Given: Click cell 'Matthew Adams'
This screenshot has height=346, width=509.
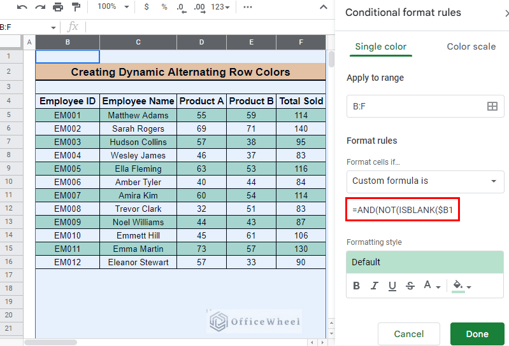Looking at the screenshot, I should [x=138, y=115].
